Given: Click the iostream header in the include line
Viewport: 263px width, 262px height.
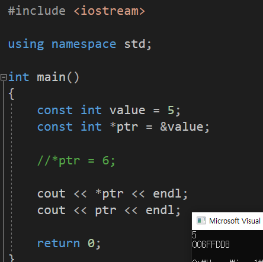Looking at the screenshot, I should point(110,11).
